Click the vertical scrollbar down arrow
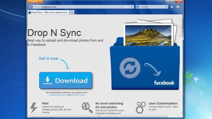Image resolution: width=212 pixels, height=119 pixels. point(181,113)
